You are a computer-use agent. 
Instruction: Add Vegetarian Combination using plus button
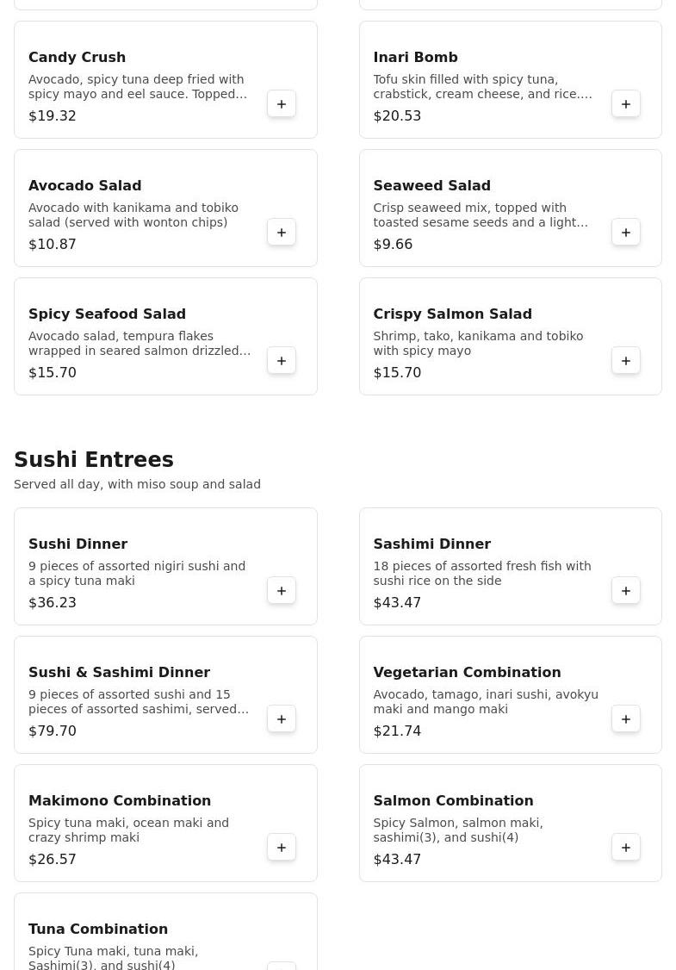(626, 718)
